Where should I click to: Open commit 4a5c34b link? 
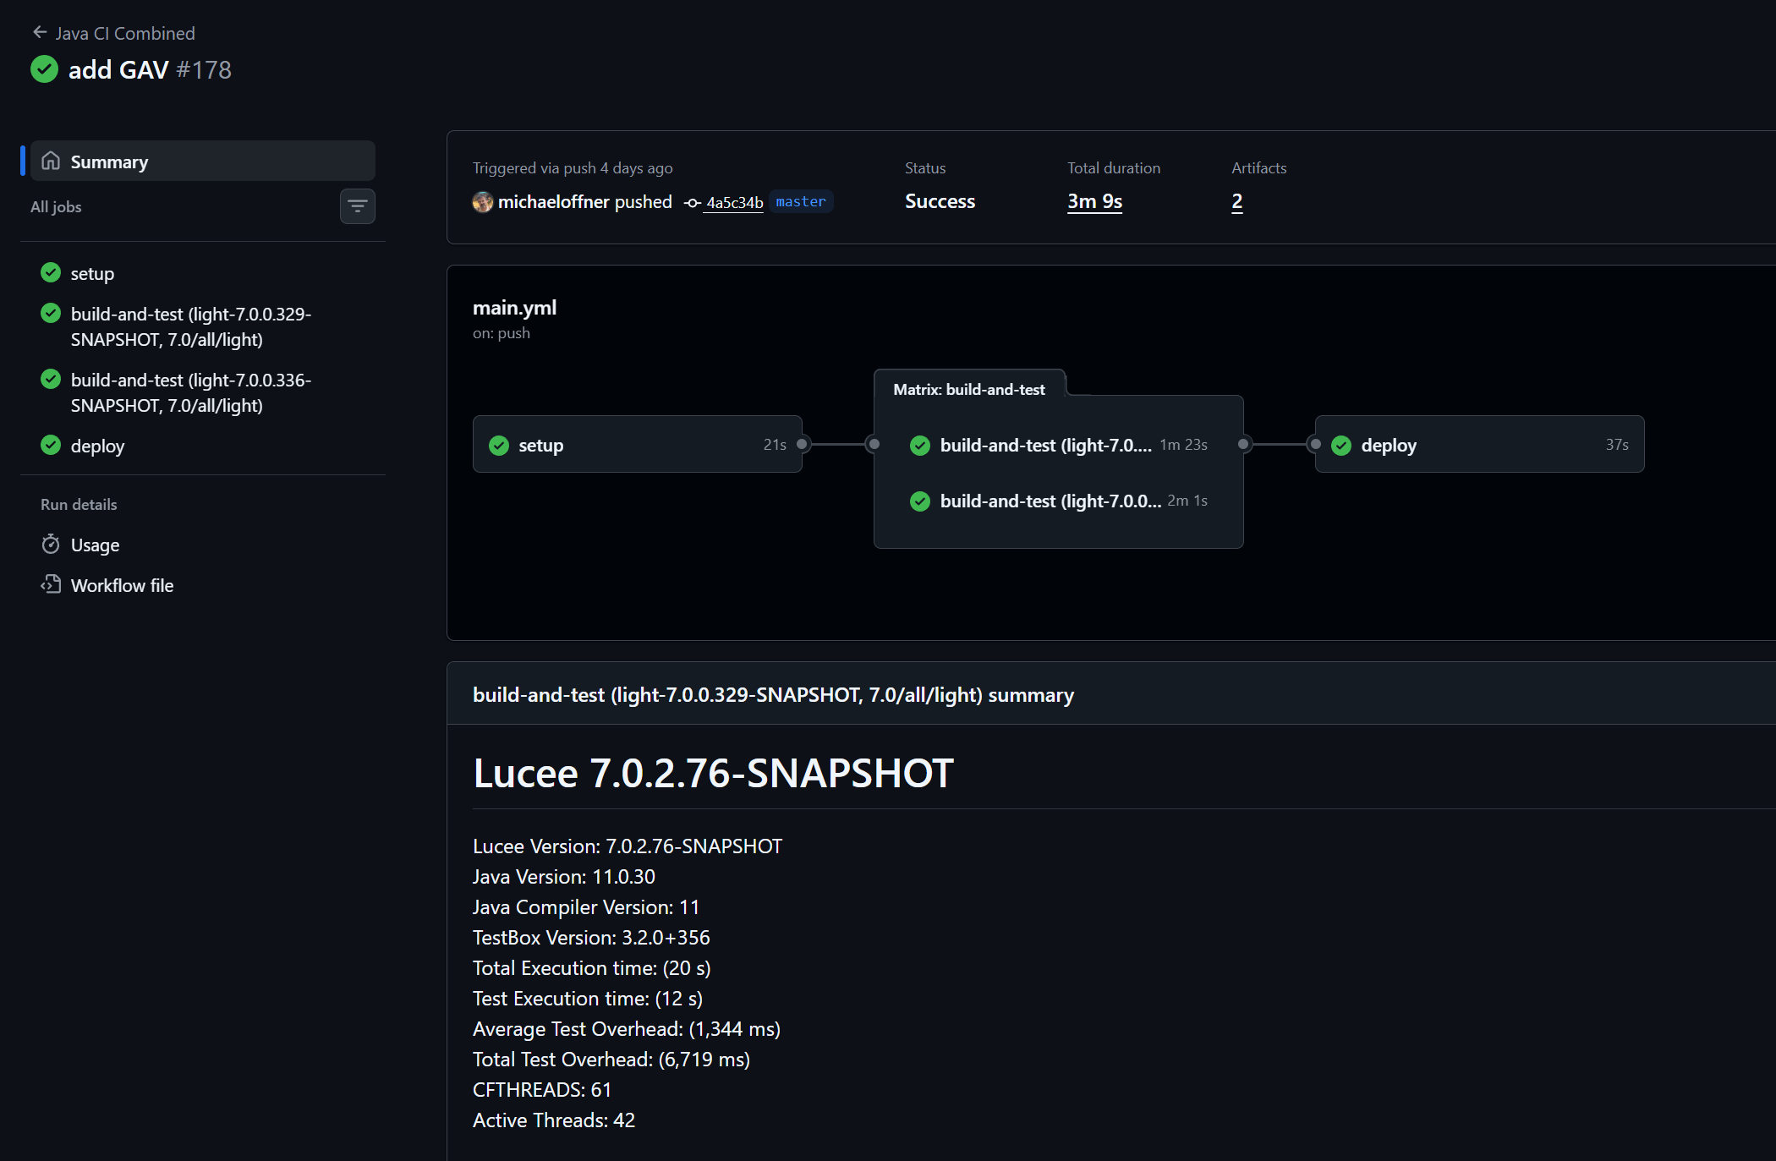click(x=734, y=203)
